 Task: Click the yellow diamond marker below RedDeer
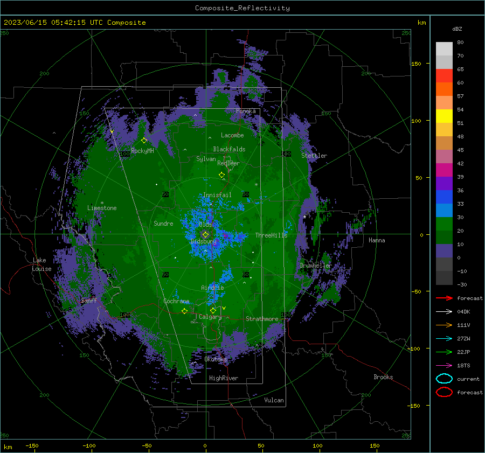(x=221, y=175)
